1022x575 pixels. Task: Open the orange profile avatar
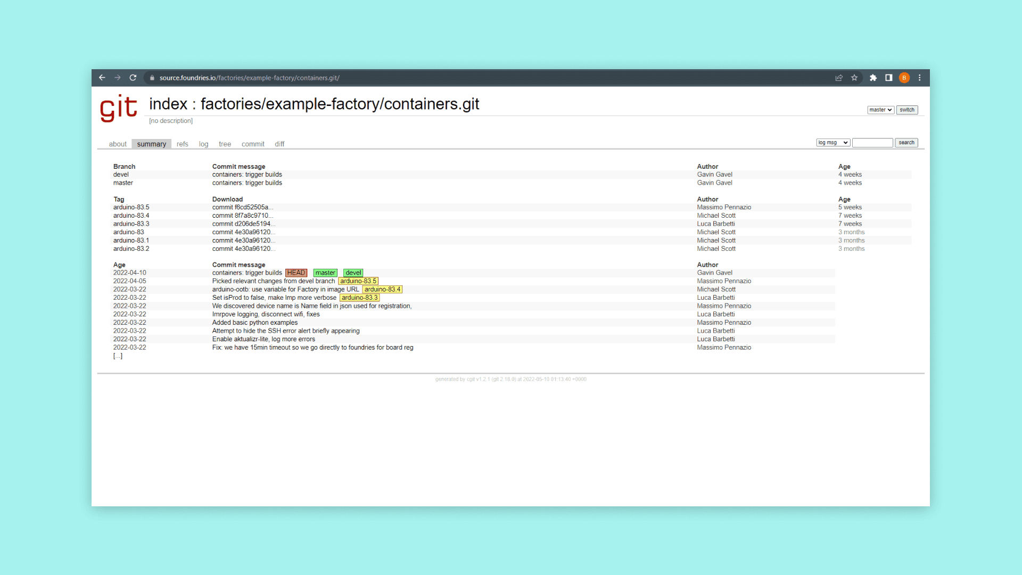pyautogui.click(x=904, y=78)
